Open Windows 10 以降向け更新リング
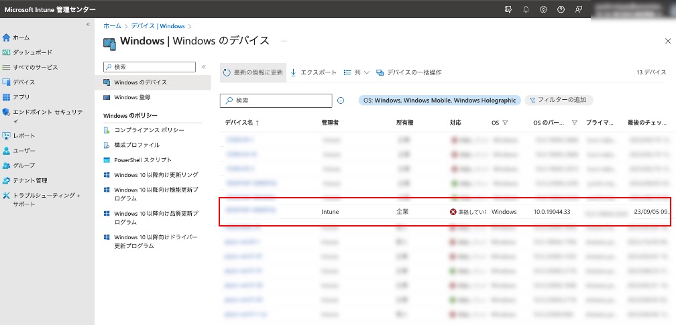 tap(151, 175)
